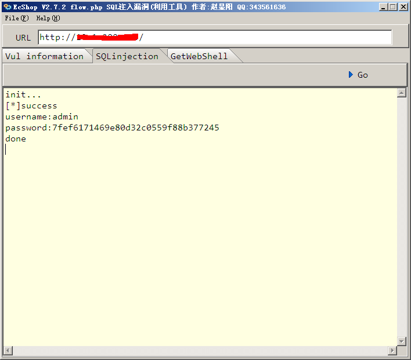The height and width of the screenshot is (360, 411).
Task: Select the SQLinjection tab
Action: point(127,56)
